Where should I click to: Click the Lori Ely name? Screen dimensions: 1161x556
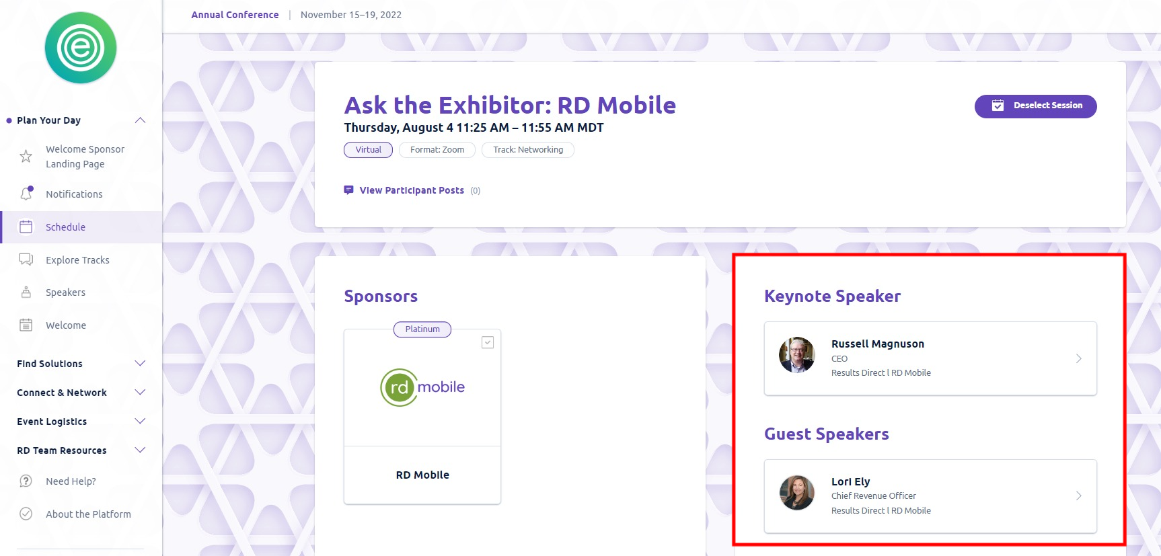tap(850, 481)
